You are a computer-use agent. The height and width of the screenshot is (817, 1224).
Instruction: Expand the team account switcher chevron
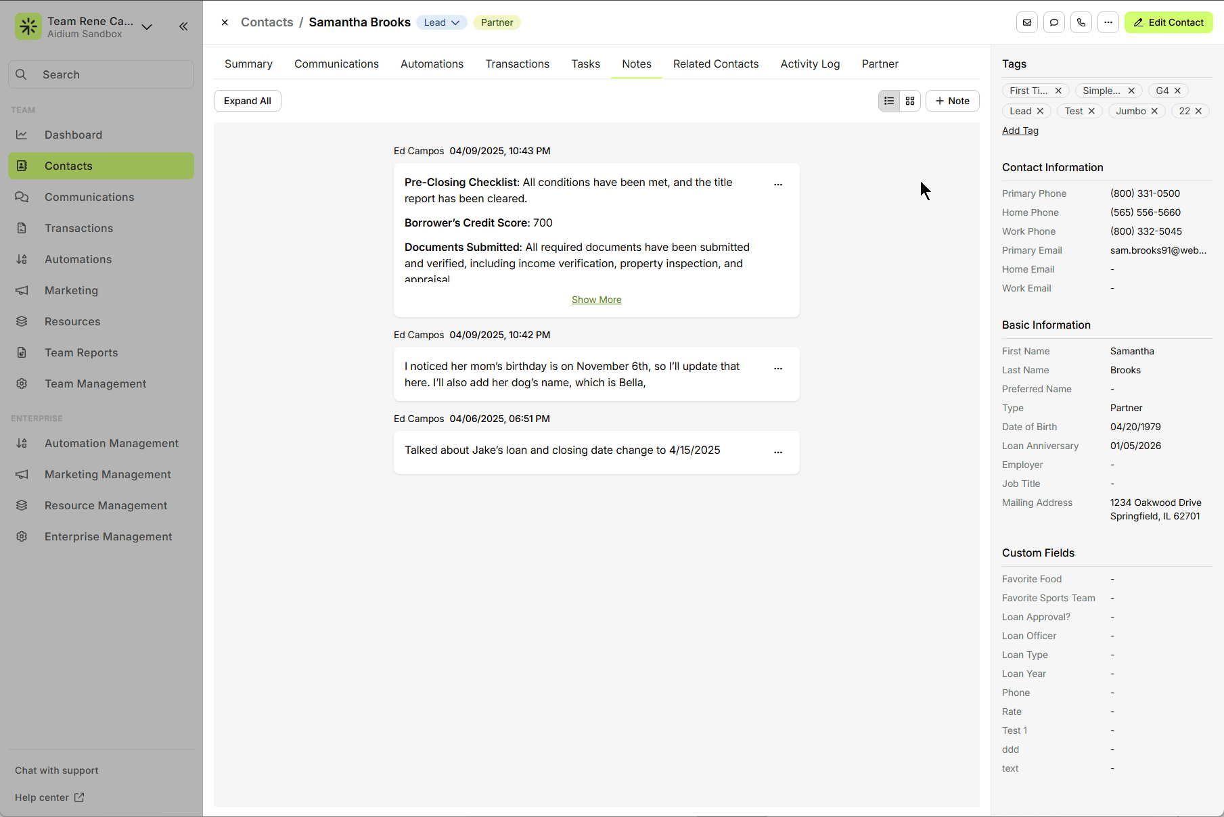pyautogui.click(x=147, y=27)
